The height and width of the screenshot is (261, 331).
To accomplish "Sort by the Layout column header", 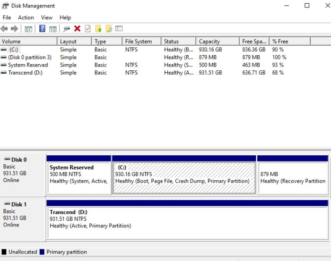I will (x=74, y=41).
